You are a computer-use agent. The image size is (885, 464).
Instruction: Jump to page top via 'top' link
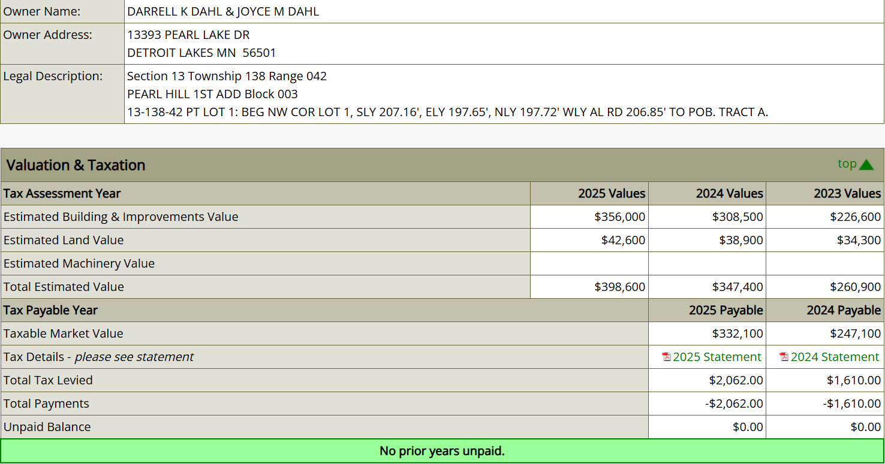click(847, 164)
